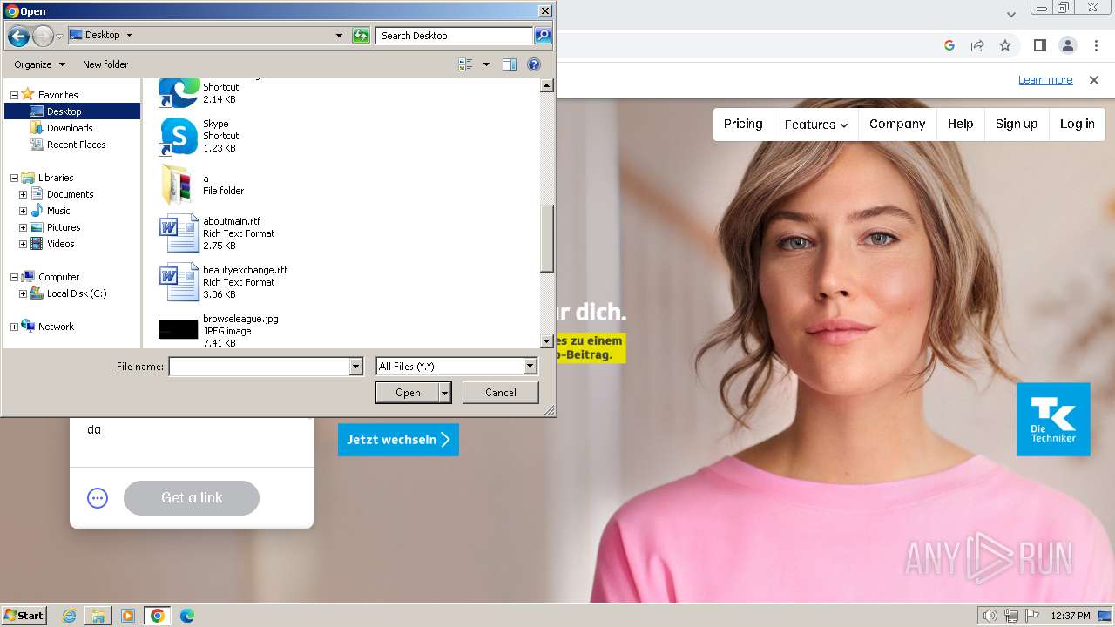1115x627 pixels.
Task: Select Recent Places under Favorites
Action: coord(76,145)
